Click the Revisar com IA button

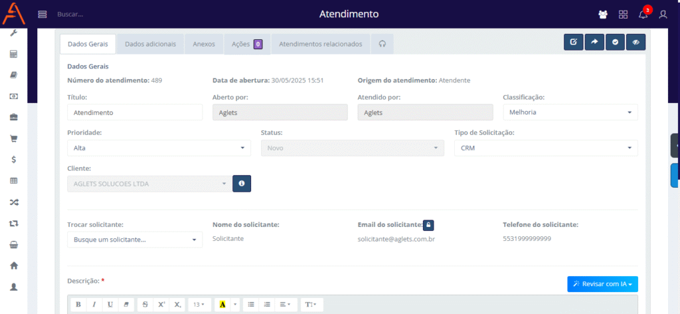pyautogui.click(x=602, y=284)
